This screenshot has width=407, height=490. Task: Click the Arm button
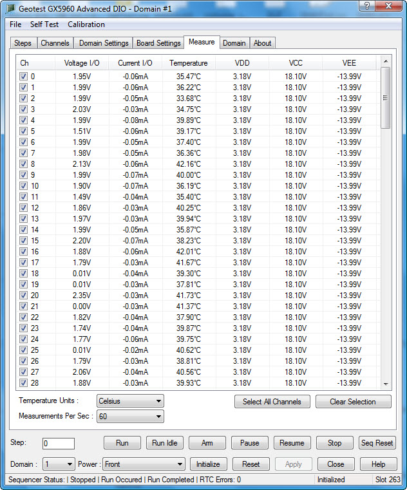(x=207, y=443)
